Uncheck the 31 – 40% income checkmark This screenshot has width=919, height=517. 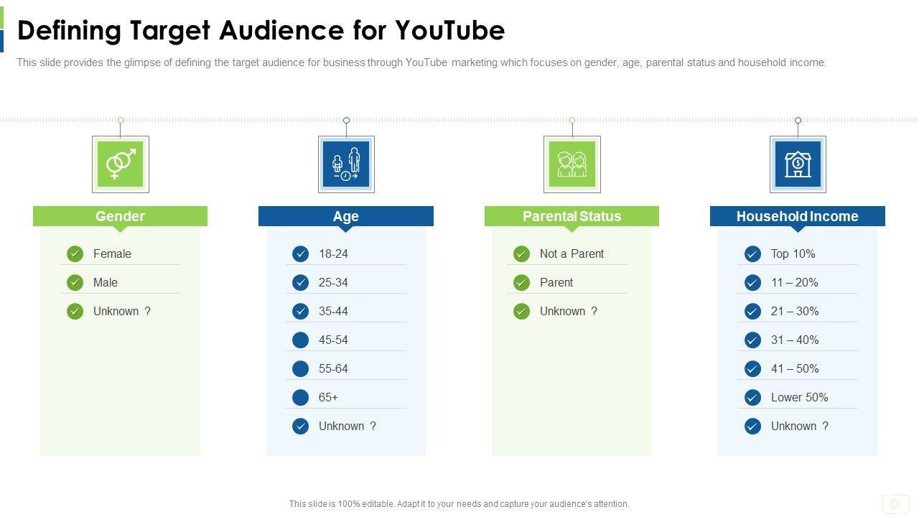pos(752,340)
